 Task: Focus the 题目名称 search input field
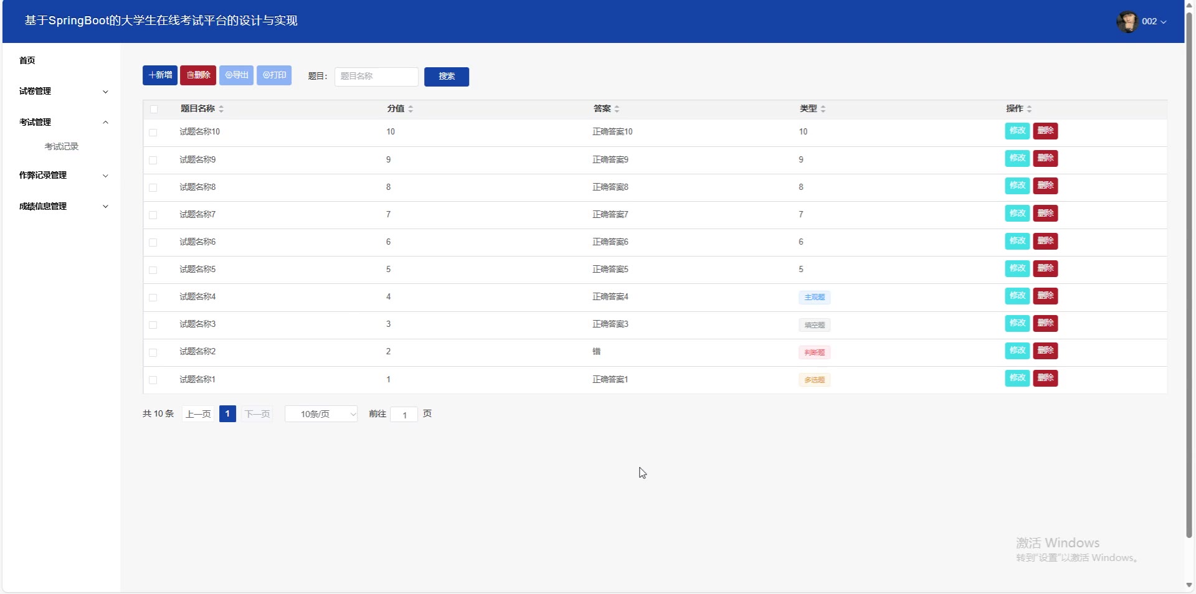coord(376,77)
